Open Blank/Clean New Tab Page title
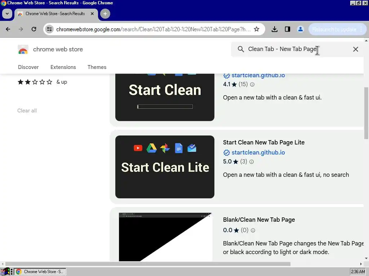Image resolution: width=369 pixels, height=276 pixels. coord(259,220)
